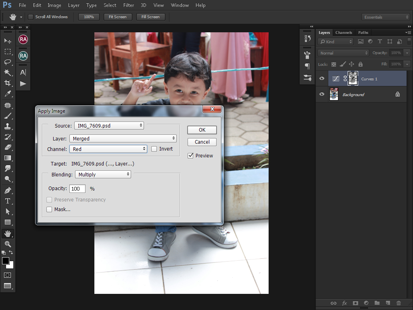Select the Zoom tool

[8, 244]
